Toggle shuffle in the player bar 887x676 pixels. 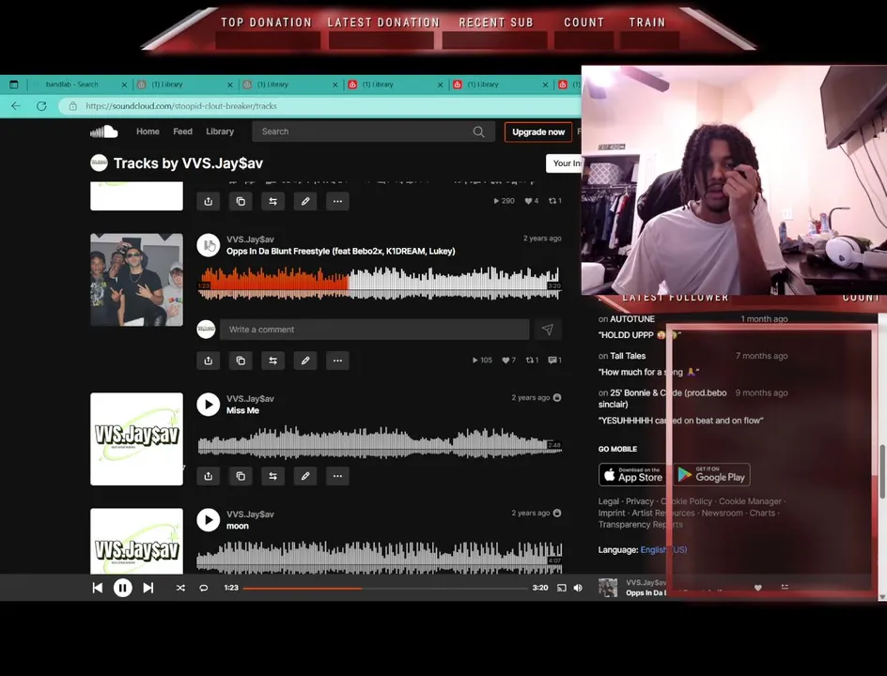pyautogui.click(x=180, y=588)
